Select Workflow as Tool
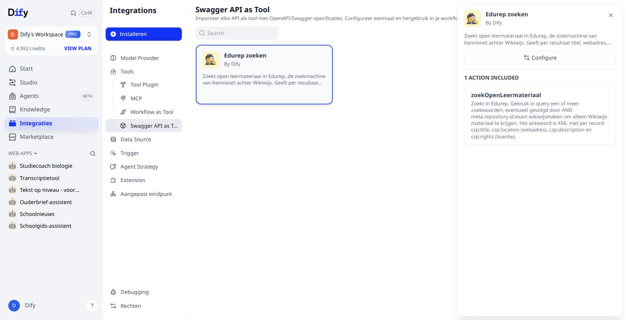The height and width of the screenshot is (320, 626). pyautogui.click(x=148, y=112)
